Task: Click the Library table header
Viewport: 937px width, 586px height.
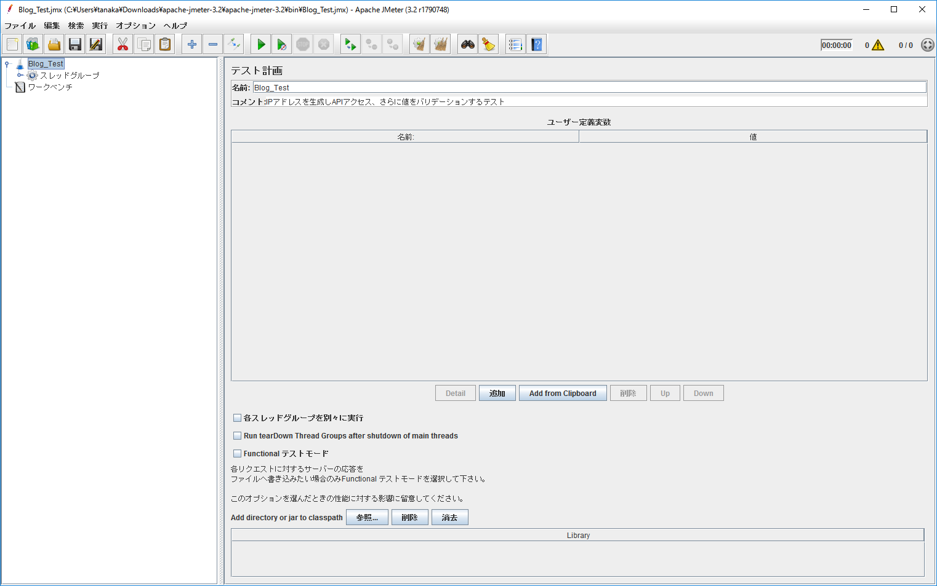Action: click(577, 535)
